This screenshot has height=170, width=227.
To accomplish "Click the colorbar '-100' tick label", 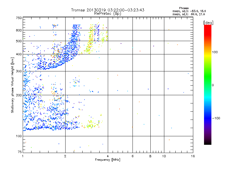I will 216,118.
